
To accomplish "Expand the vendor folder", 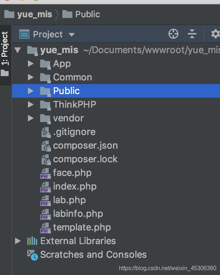I will [30, 118].
